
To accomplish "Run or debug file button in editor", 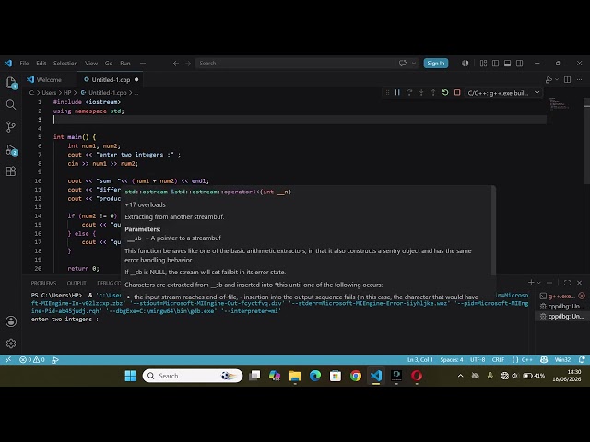I will point(549,80).
